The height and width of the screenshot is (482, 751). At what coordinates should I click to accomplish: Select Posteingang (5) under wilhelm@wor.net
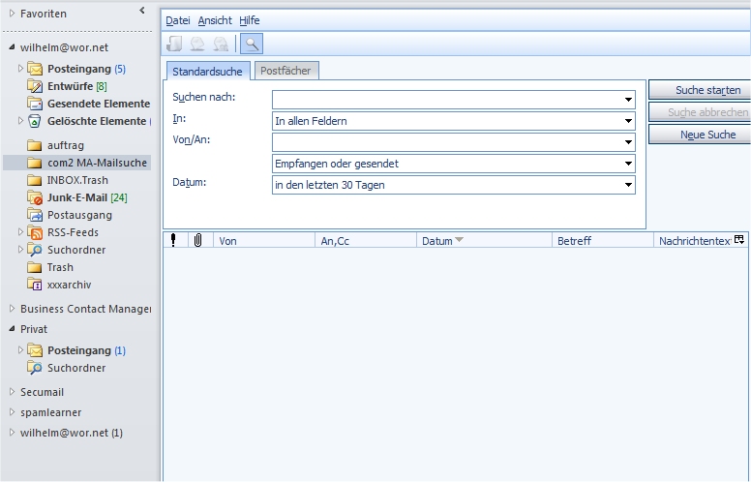[86, 69]
